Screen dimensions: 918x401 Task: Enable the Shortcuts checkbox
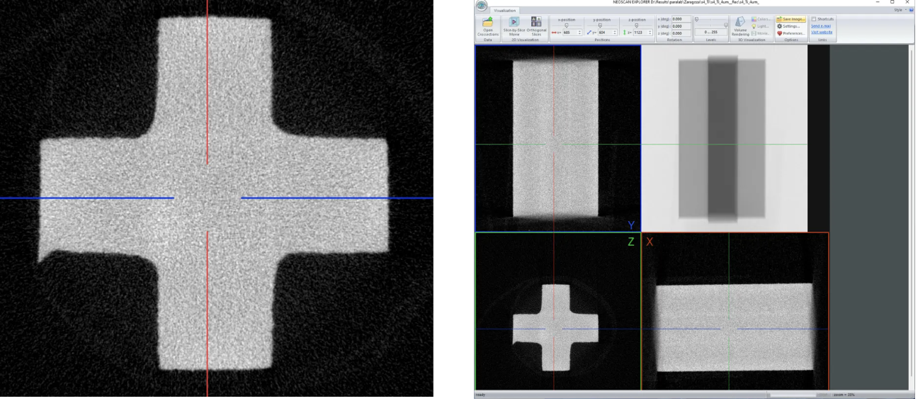814,19
